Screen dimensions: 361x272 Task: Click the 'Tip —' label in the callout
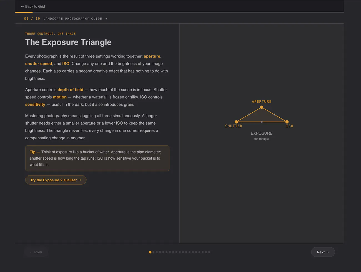pos(35,152)
